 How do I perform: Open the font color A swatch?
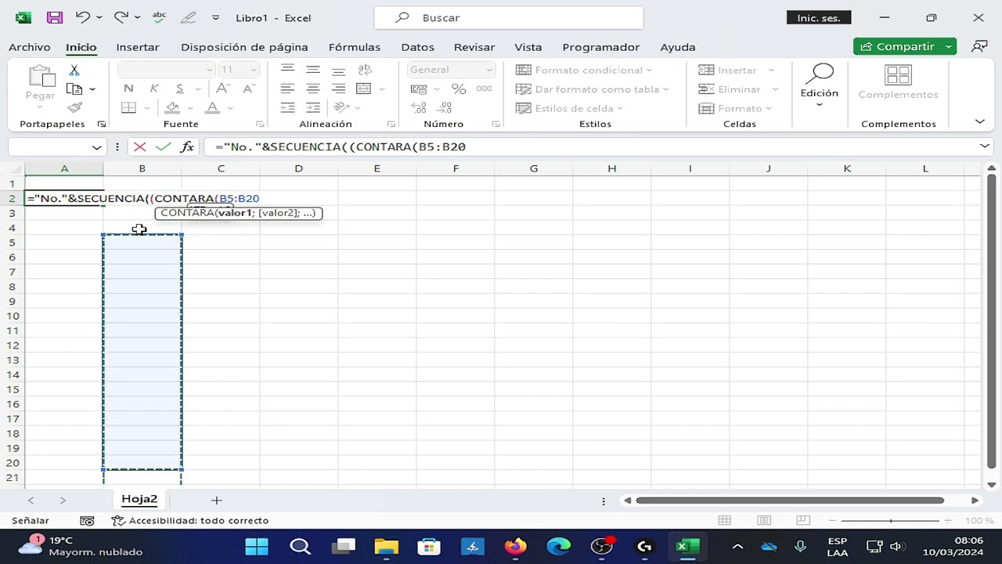(x=212, y=108)
